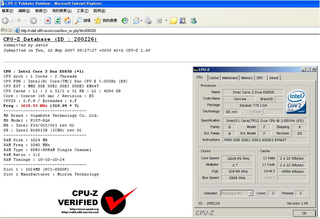This screenshot has height=219, width=320.
Task: Open the Messenger icon in toolbar
Action: (x=193, y=21)
